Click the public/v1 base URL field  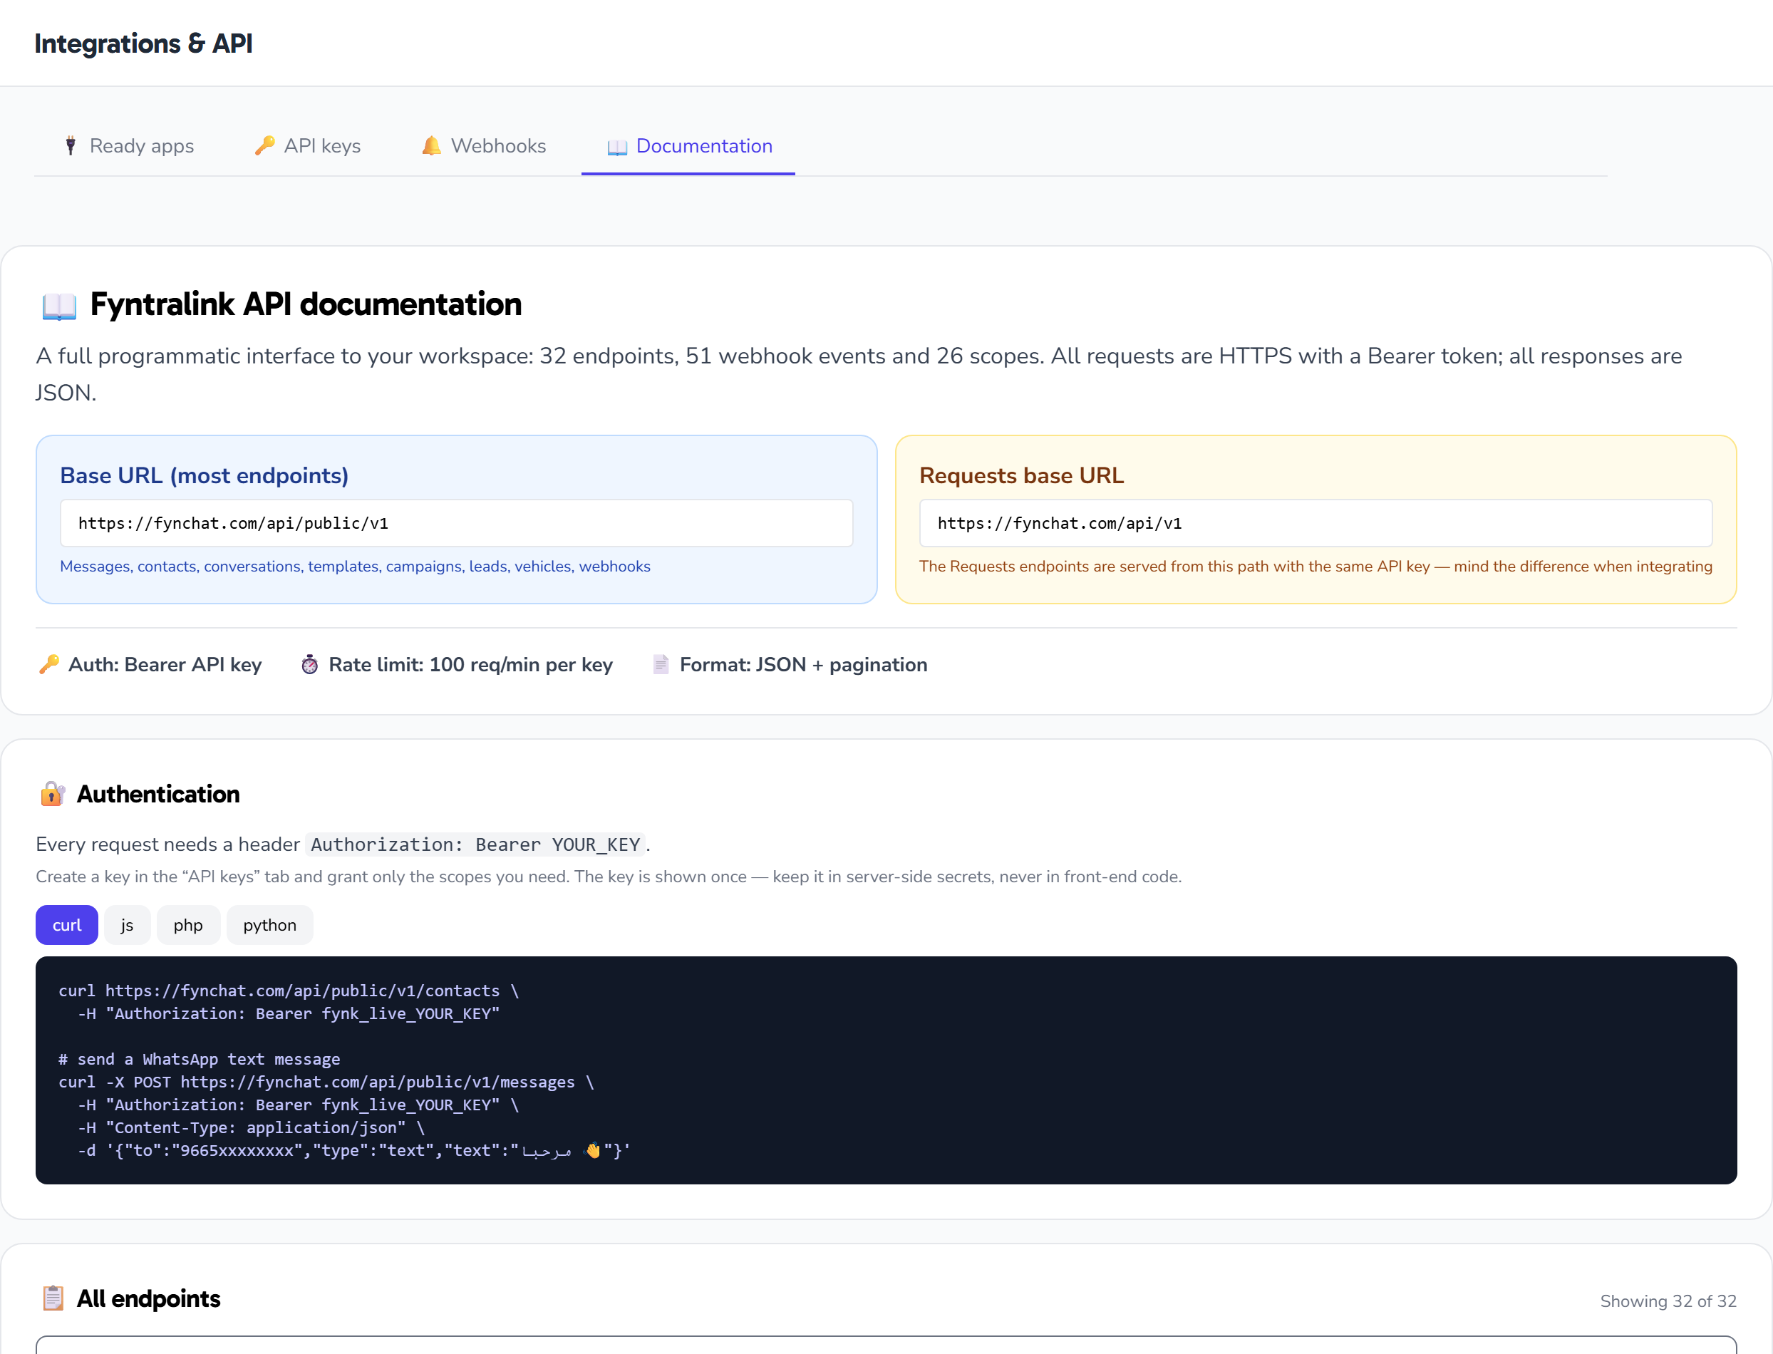pyautogui.click(x=457, y=523)
